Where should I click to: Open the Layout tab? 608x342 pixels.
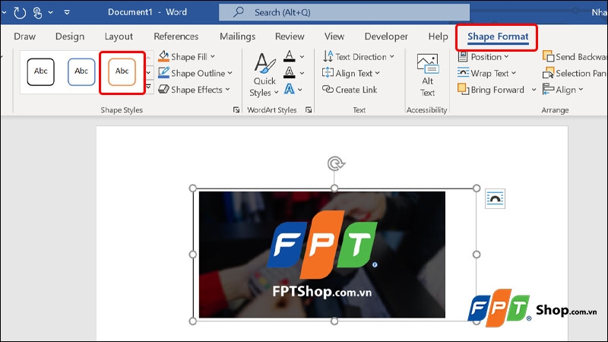119,36
